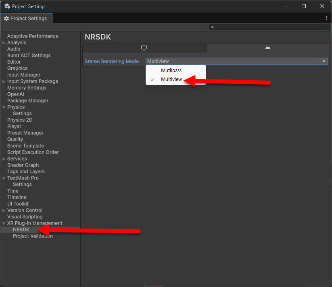Select the desktop standalone platform tab icon
The width and height of the screenshot is (332, 287).
click(x=144, y=48)
